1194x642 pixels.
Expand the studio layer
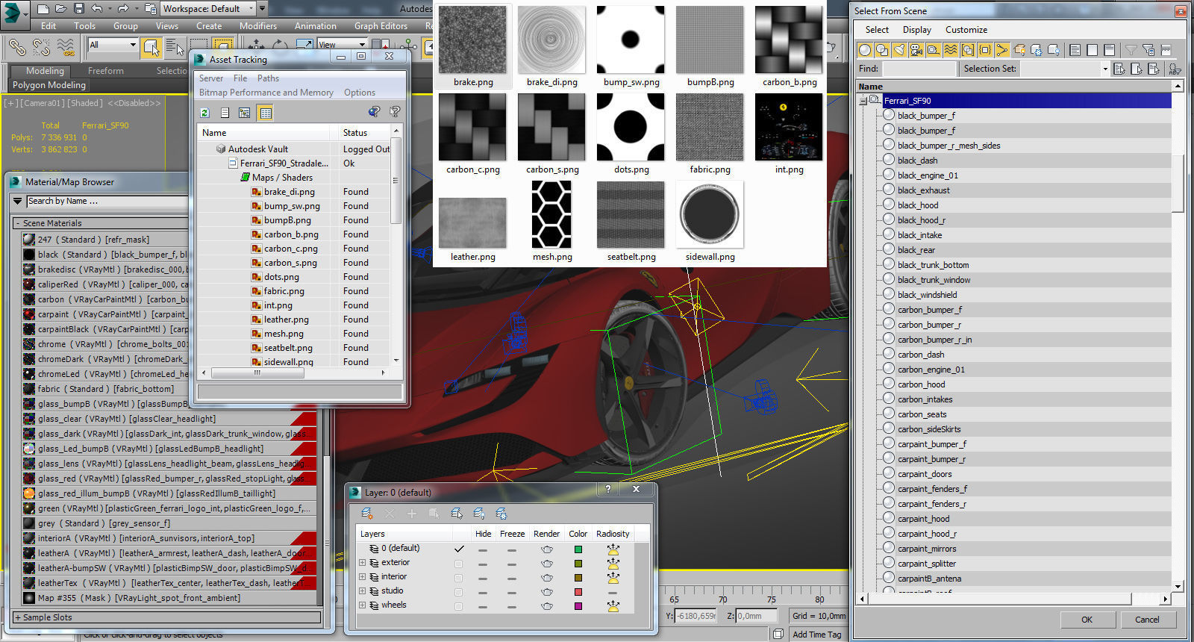pos(363,591)
